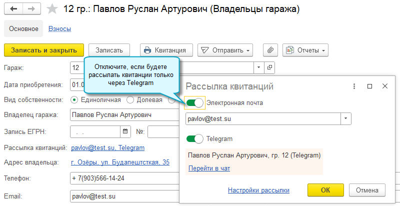Click the paperclip attachments icon
The height and width of the screenshot is (206, 400).
(x=270, y=50)
